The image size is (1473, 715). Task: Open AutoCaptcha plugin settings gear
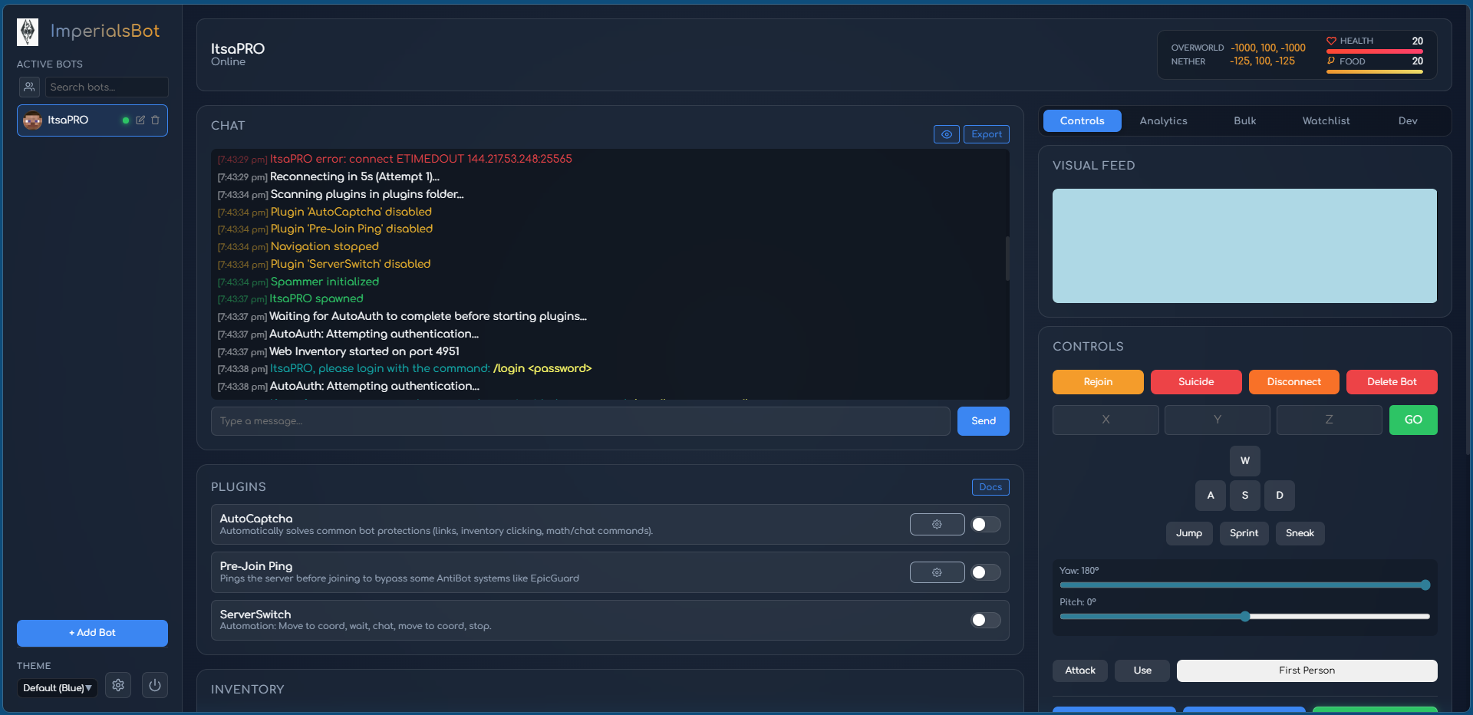[937, 525]
